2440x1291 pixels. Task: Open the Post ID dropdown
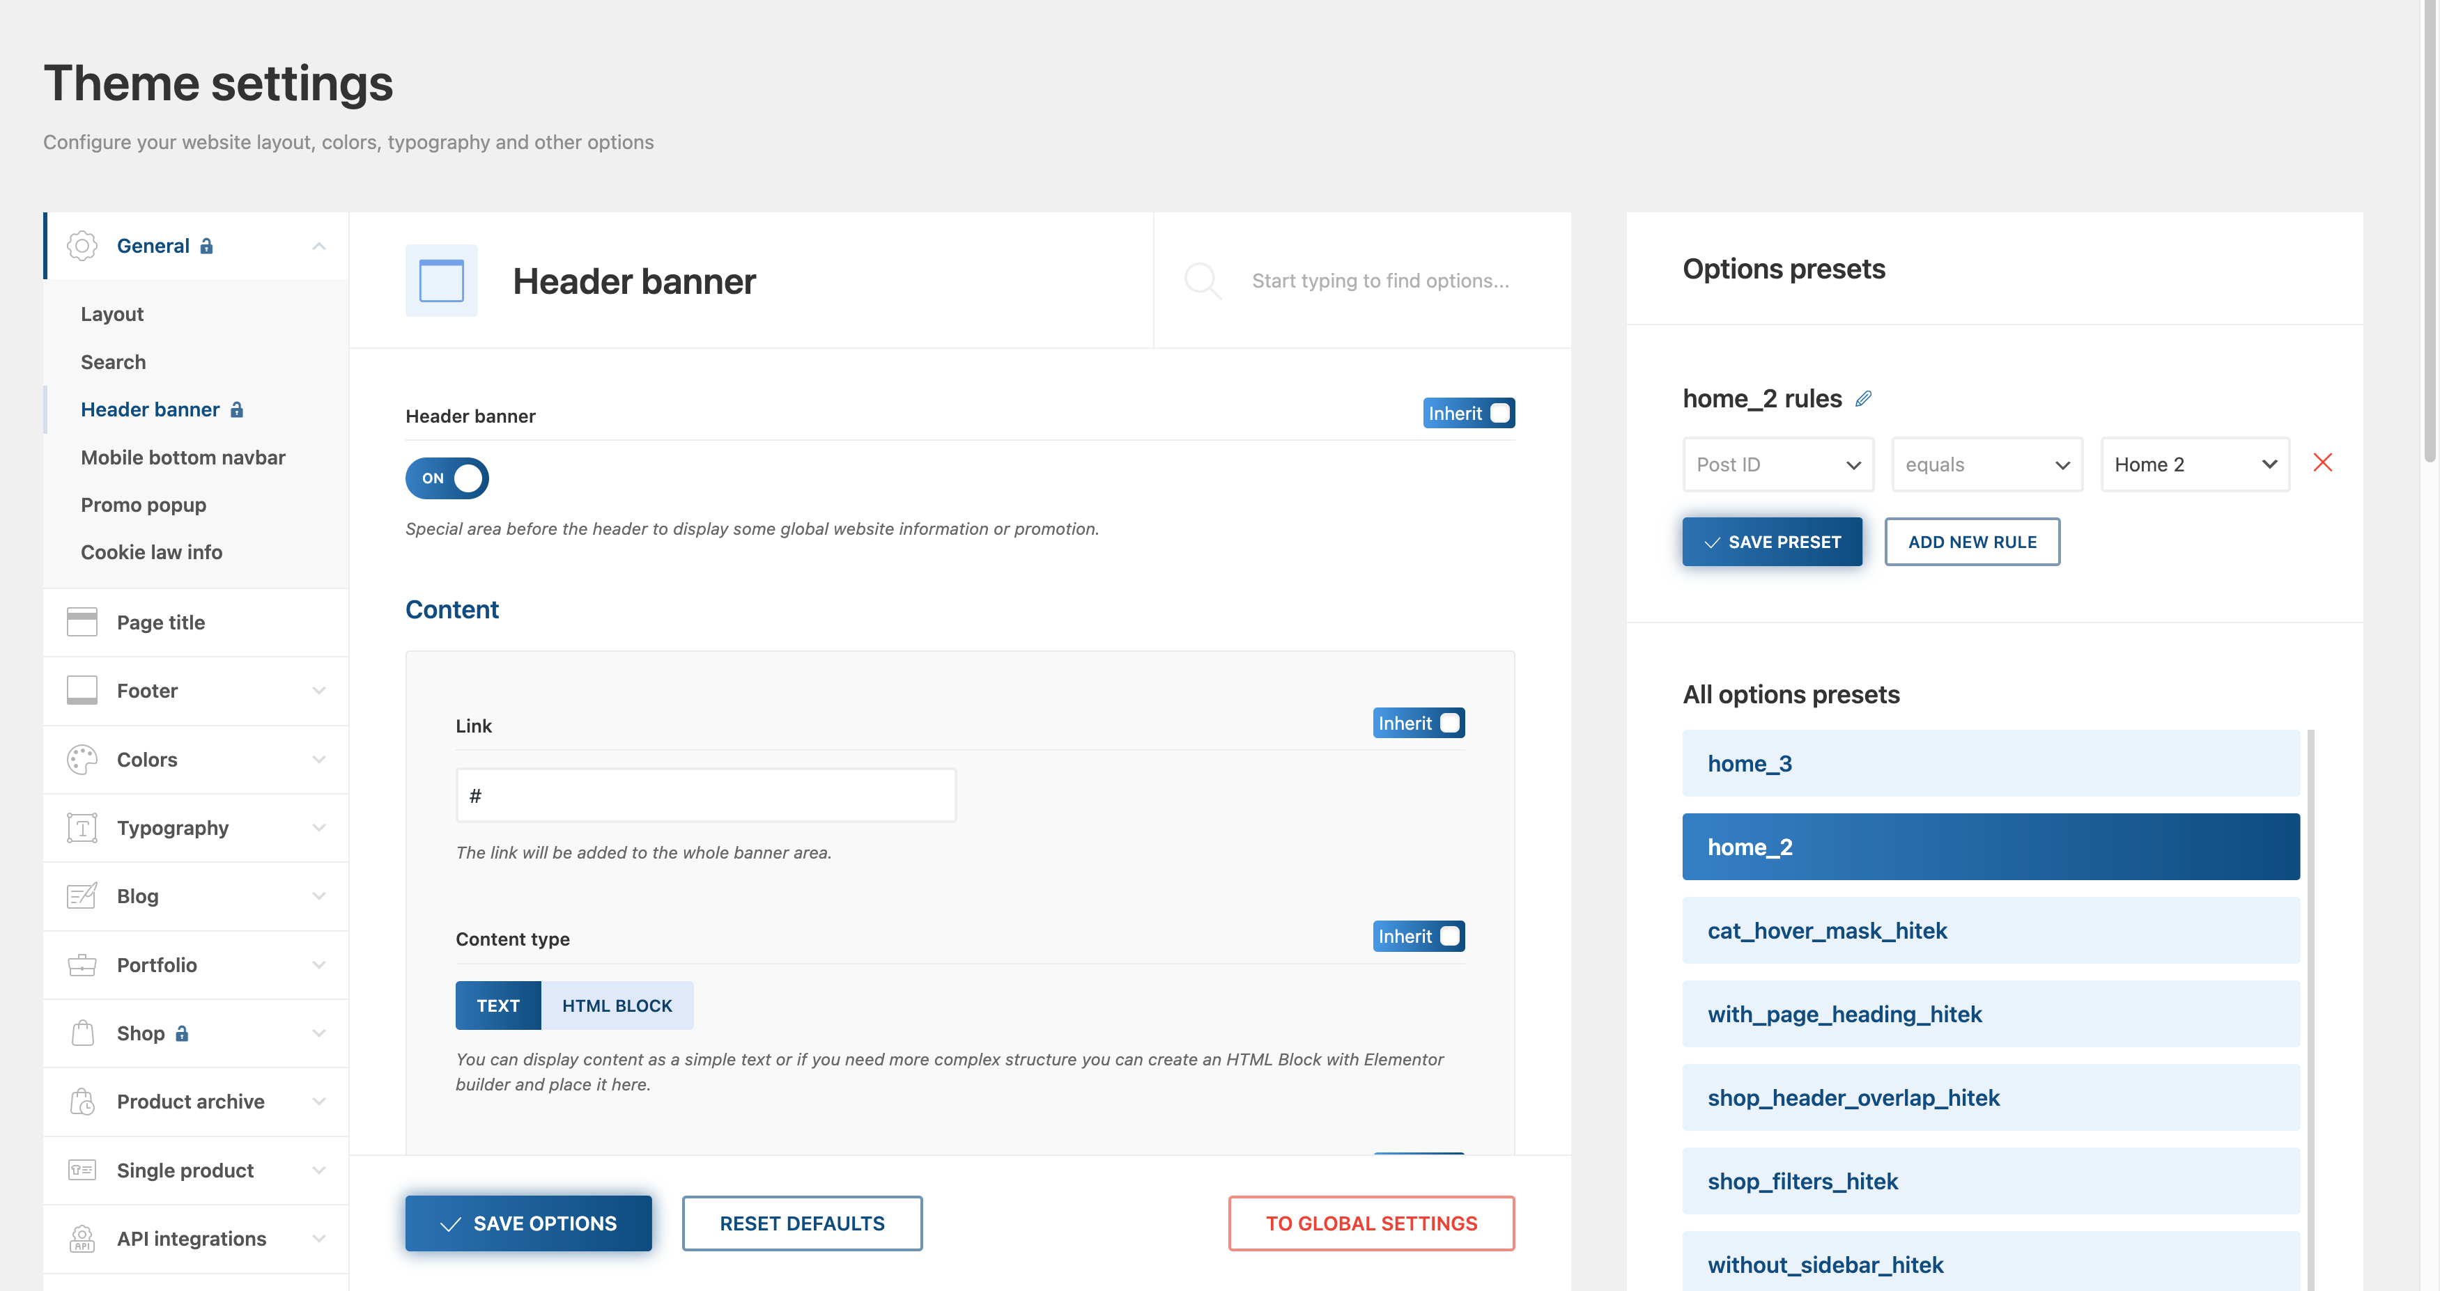coord(1777,464)
